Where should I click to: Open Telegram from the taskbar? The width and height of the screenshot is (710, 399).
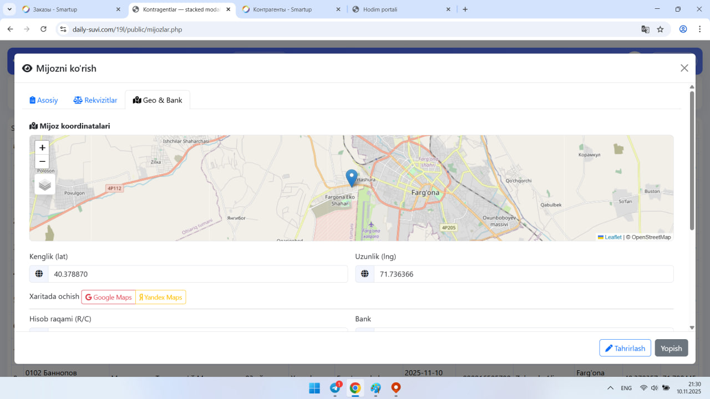[335, 388]
